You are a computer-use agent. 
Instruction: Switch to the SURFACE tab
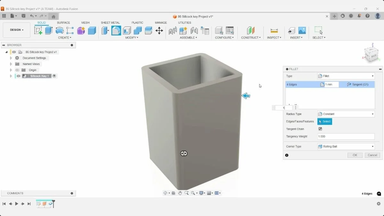click(63, 23)
